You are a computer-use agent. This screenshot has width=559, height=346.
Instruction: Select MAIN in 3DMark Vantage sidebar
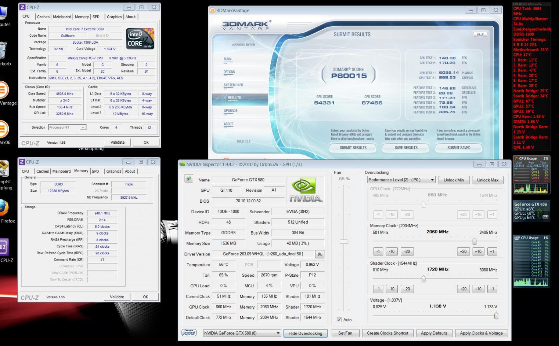(x=227, y=59)
